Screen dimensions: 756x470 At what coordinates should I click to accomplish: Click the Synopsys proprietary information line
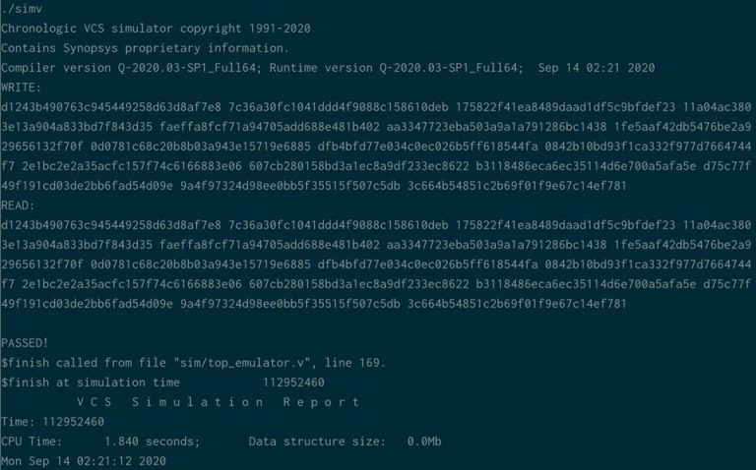pyautogui.click(x=144, y=47)
